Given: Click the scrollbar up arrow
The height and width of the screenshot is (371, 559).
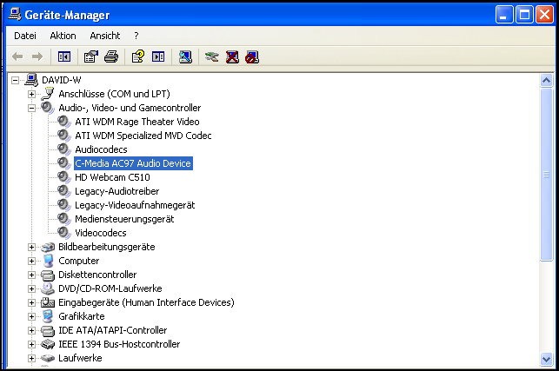Looking at the screenshot, I should pos(546,81).
